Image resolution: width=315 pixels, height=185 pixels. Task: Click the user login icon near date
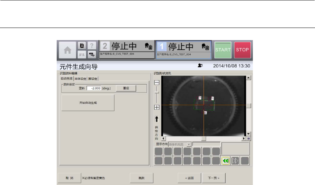coord(200,65)
